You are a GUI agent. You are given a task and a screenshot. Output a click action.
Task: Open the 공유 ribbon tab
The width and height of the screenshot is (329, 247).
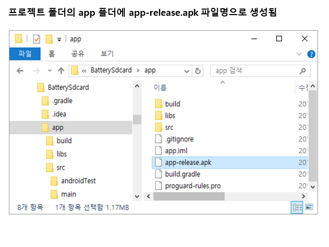click(x=78, y=54)
